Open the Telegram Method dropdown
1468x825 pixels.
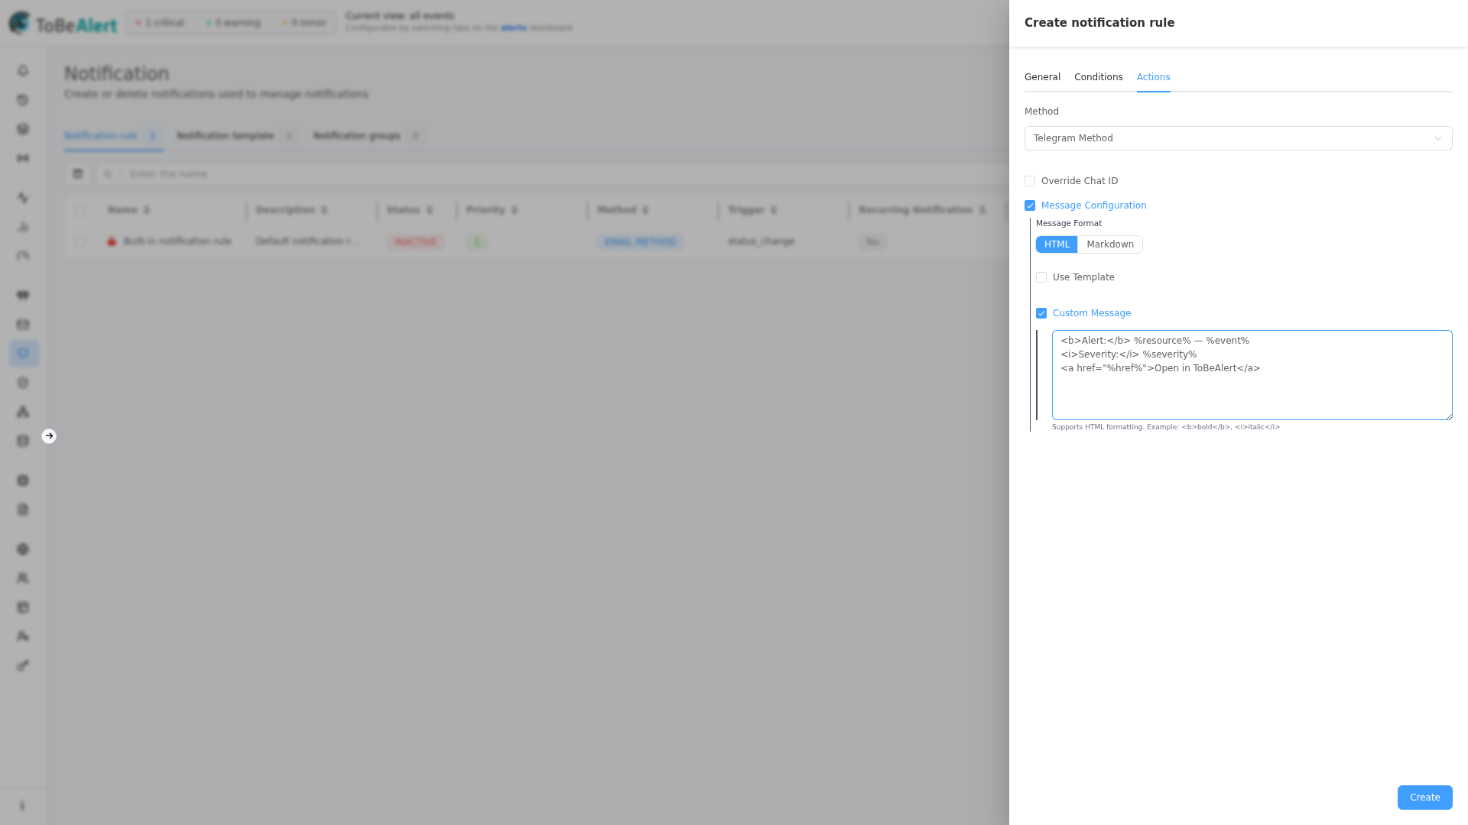click(x=1238, y=138)
